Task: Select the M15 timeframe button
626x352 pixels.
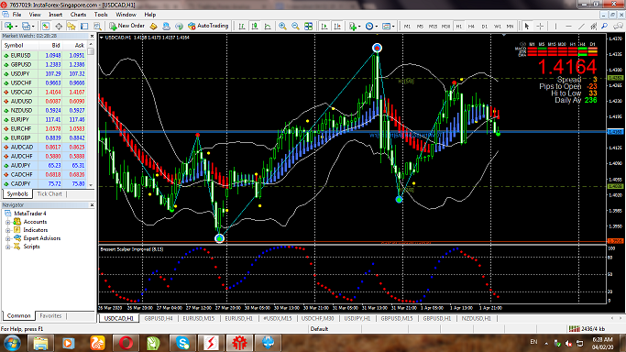Action: point(433,26)
